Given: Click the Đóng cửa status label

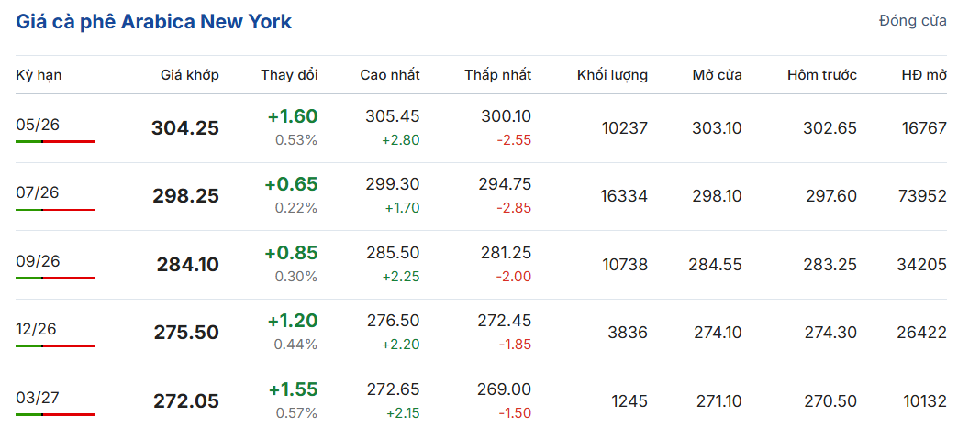Looking at the screenshot, I should click(x=912, y=21).
